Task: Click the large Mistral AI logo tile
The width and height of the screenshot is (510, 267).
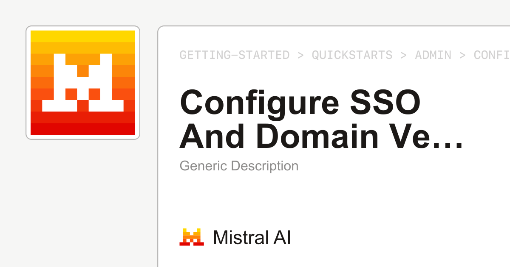Action: 83,83
